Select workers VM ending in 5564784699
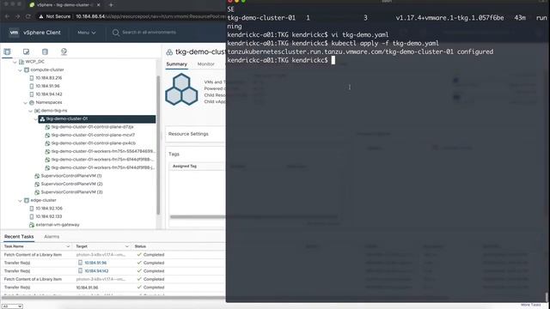 point(103,151)
